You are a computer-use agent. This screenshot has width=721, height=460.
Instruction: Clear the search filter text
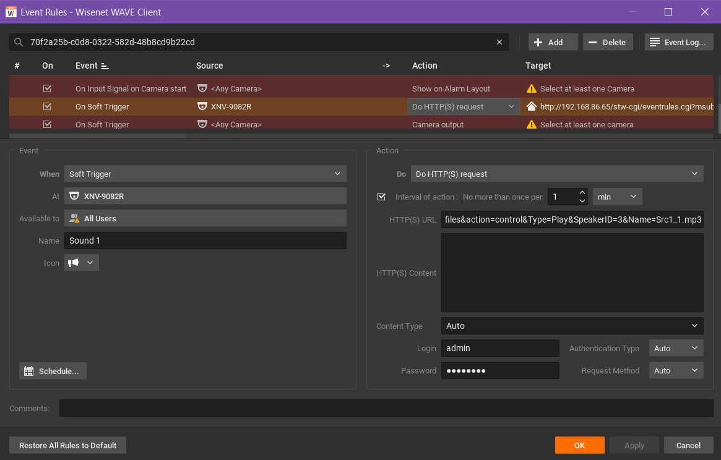pyautogui.click(x=499, y=42)
